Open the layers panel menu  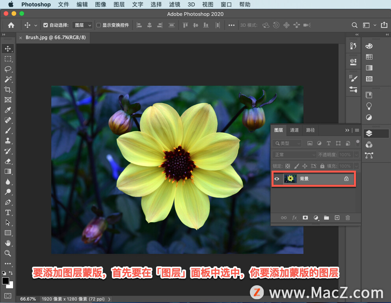coord(357,130)
